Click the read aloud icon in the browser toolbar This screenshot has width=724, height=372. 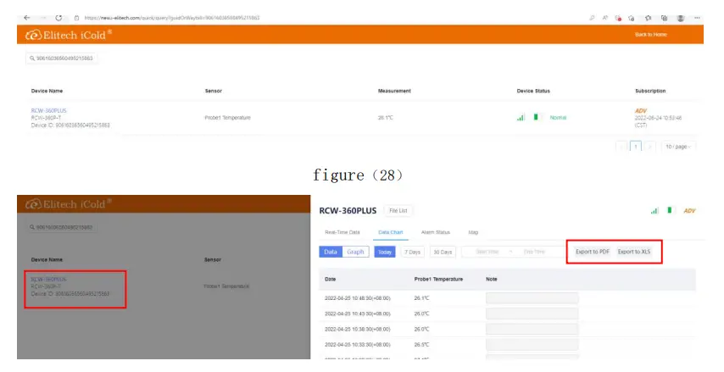pyautogui.click(x=604, y=18)
